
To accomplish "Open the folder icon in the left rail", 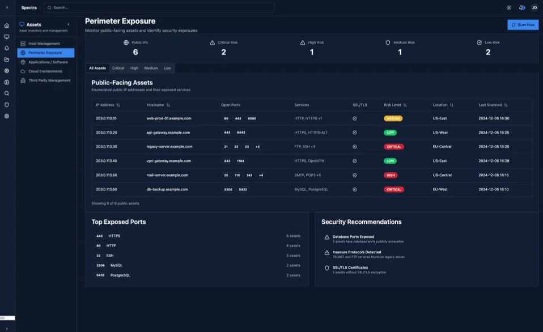I will (x=6, y=59).
